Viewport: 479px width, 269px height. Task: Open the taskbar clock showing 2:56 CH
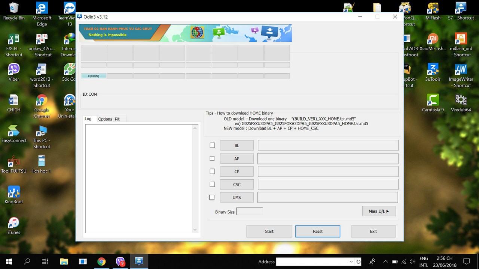tap(445, 262)
